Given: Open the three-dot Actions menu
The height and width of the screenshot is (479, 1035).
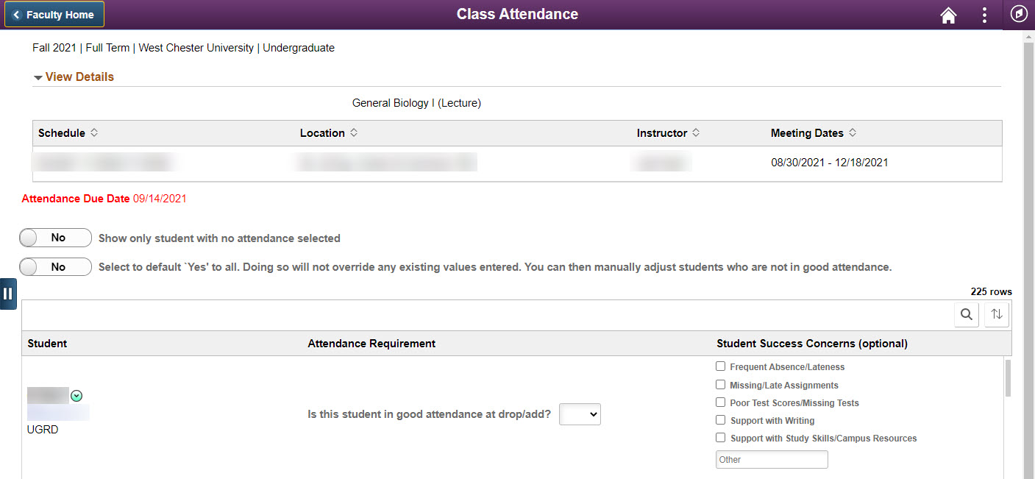Looking at the screenshot, I should coord(984,15).
